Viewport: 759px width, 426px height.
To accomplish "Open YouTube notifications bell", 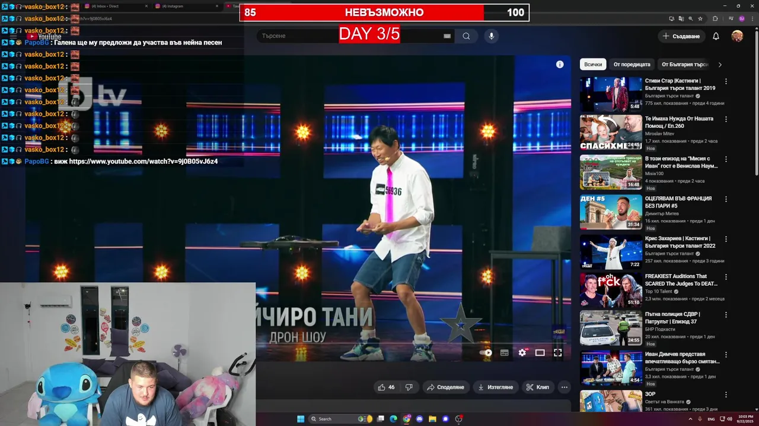I will coord(716,36).
